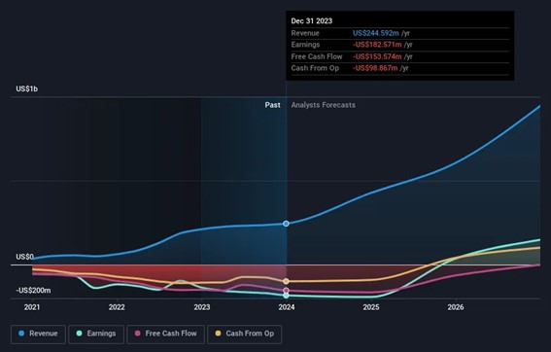This screenshot has width=551, height=352.
Task: Toggle the Cash From Op legend button
Action: [x=244, y=334]
